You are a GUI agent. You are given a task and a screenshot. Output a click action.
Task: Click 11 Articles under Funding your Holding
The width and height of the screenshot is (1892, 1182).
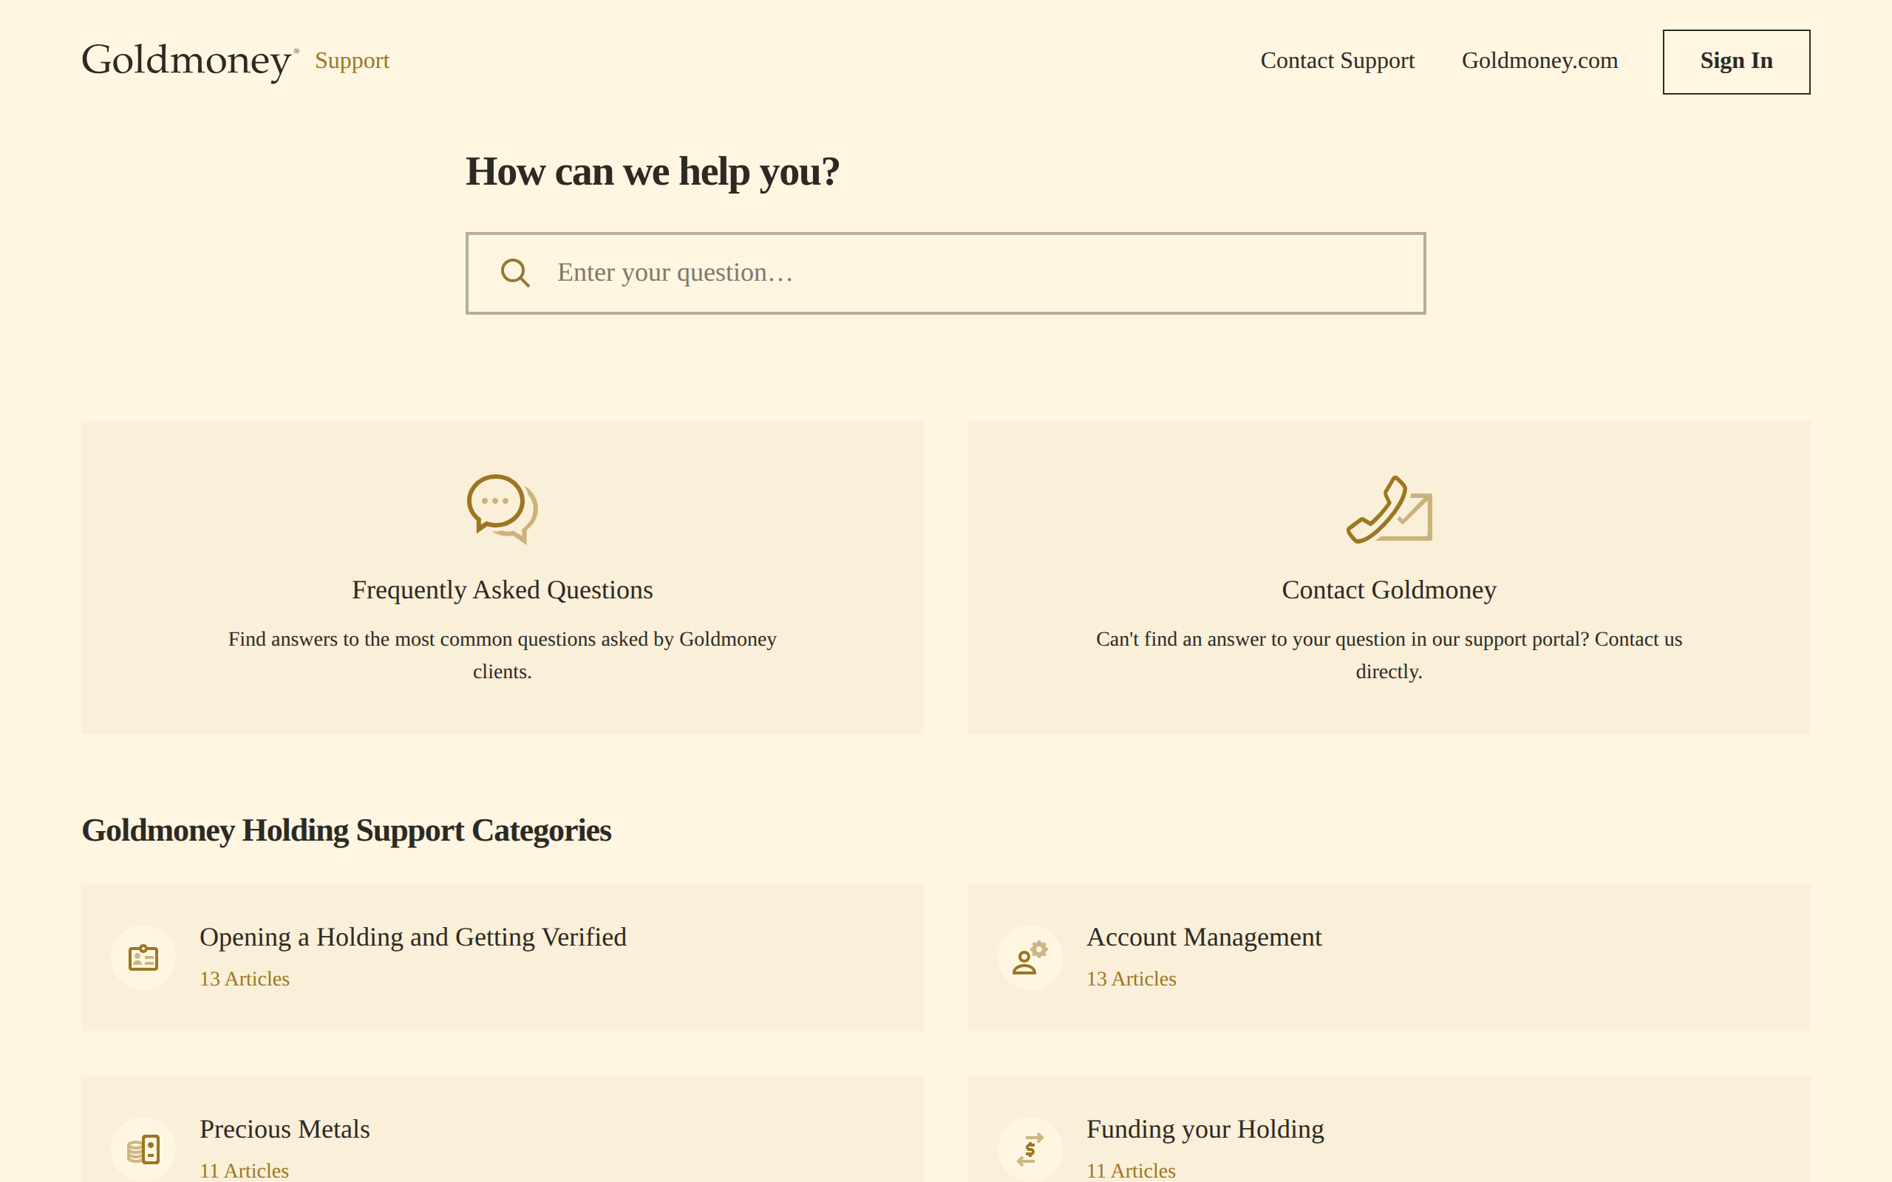pyautogui.click(x=1131, y=1170)
